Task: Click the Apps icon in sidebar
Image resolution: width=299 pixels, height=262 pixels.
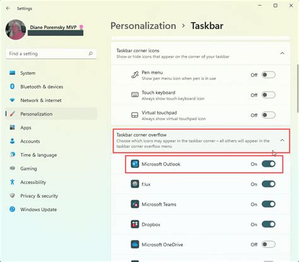Action: coord(13,127)
